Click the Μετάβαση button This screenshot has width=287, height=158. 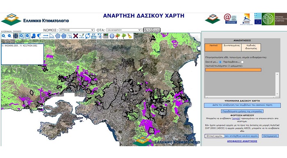tap(152, 30)
